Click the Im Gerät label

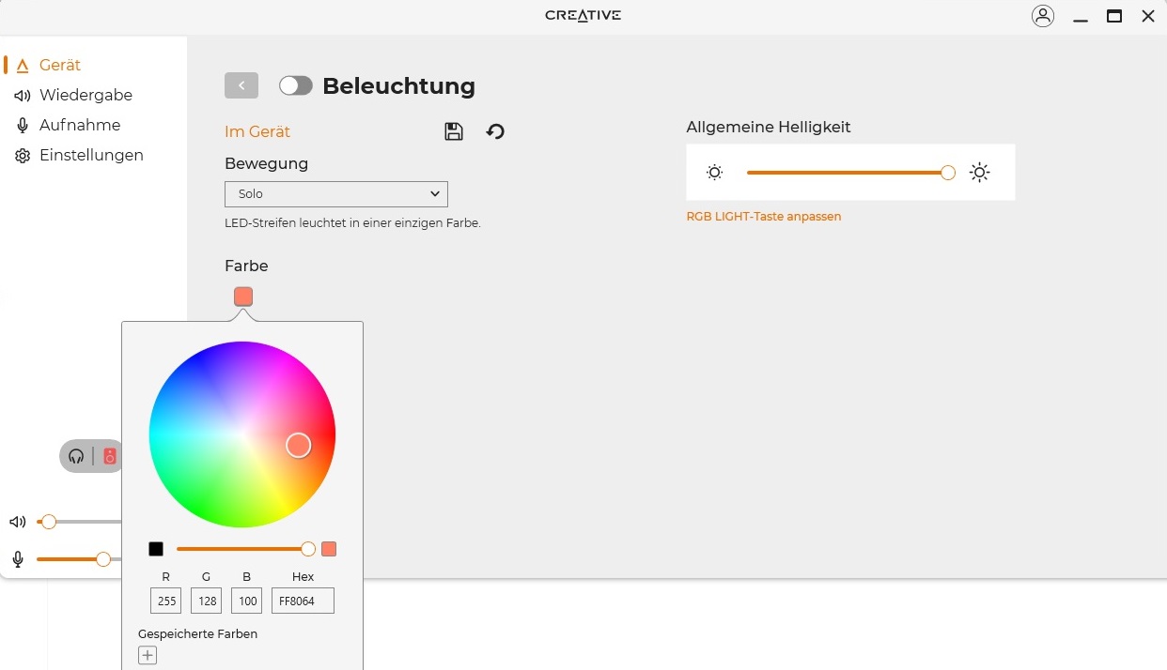click(257, 132)
